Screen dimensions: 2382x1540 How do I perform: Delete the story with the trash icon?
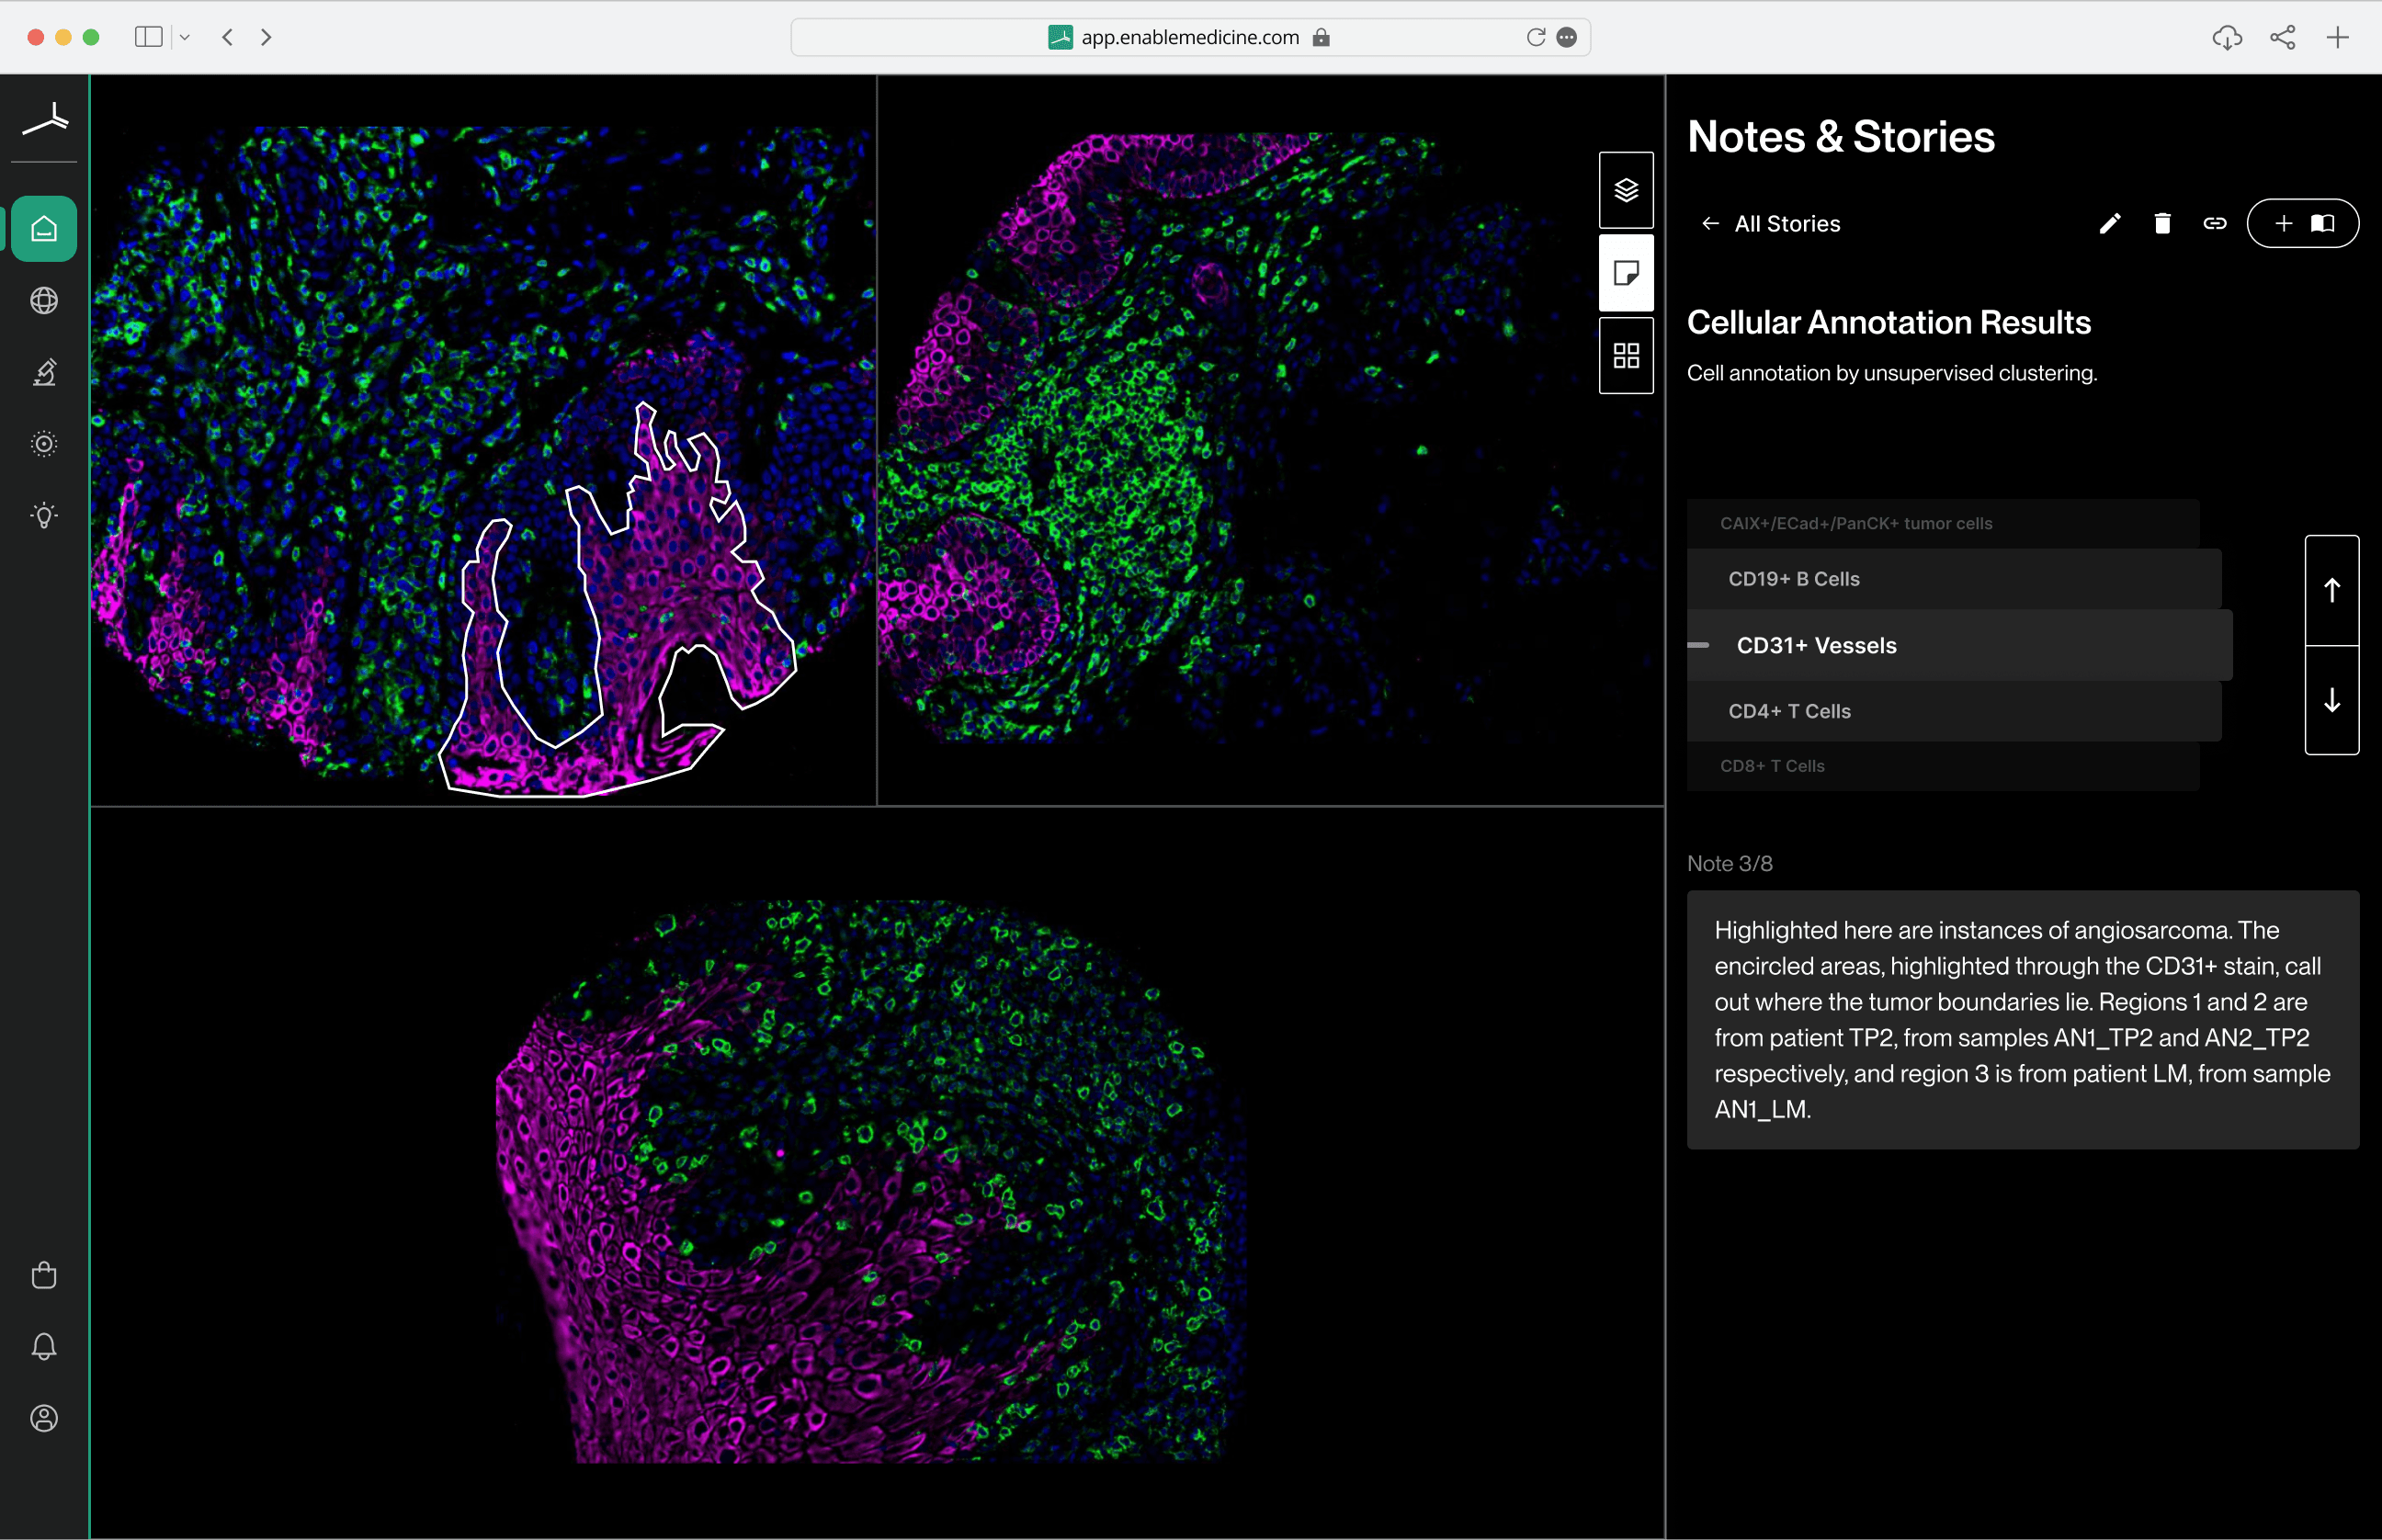[x=2162, y=223]
